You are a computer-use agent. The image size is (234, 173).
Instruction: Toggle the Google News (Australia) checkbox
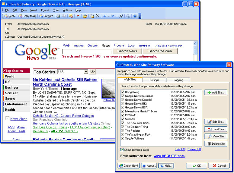(123, 96)
